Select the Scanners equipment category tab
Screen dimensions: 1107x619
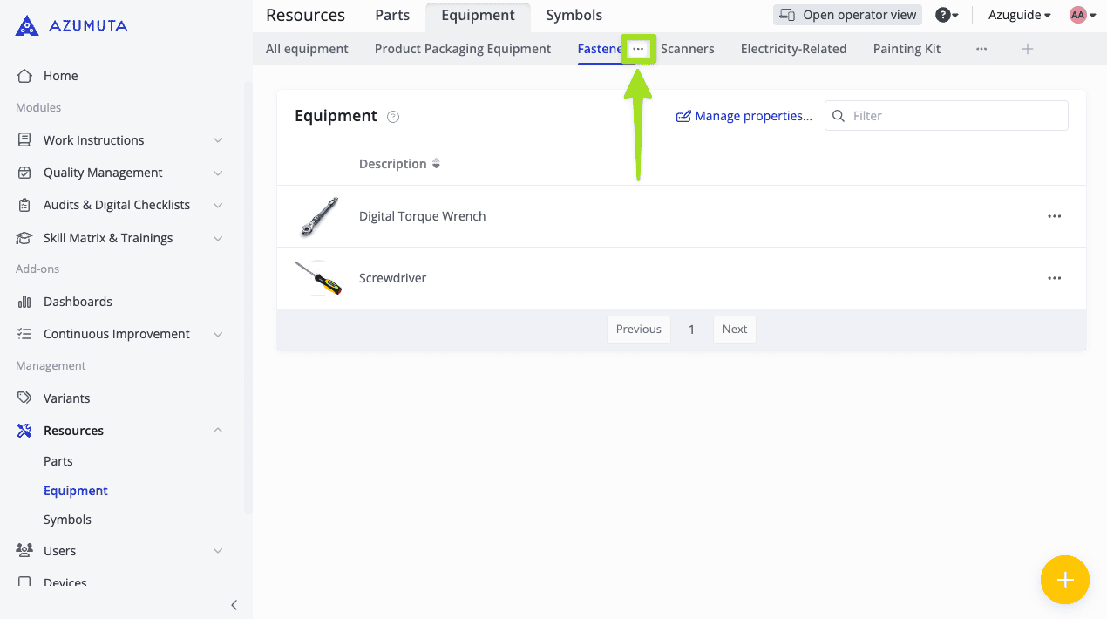pos(687,49)
